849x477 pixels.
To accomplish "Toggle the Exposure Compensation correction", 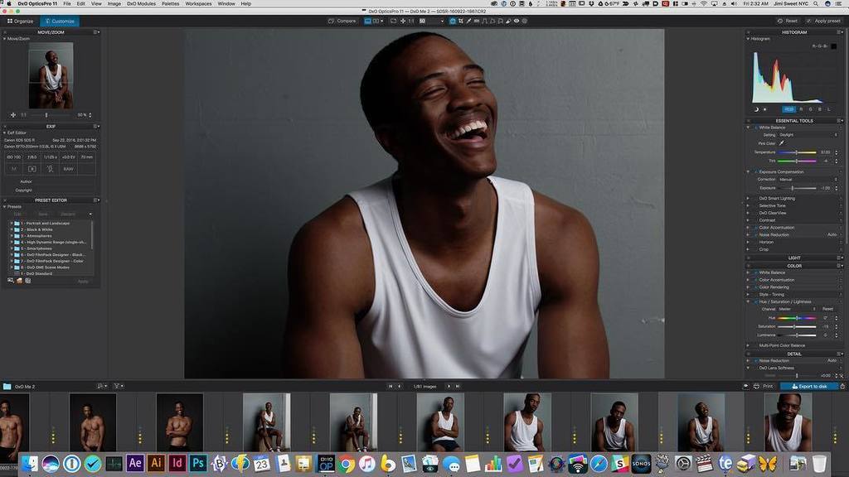I will pos(756,172).
